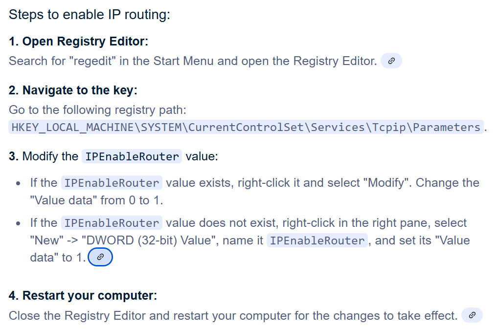
Task: Click the first bullet point marker
Action: pos(18,184)
